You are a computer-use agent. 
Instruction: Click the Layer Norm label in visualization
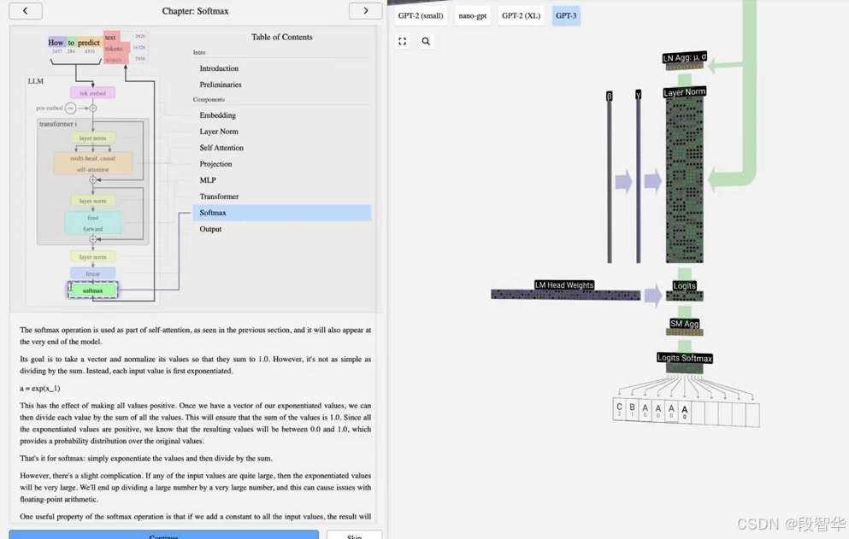click(x=684, y=92)
